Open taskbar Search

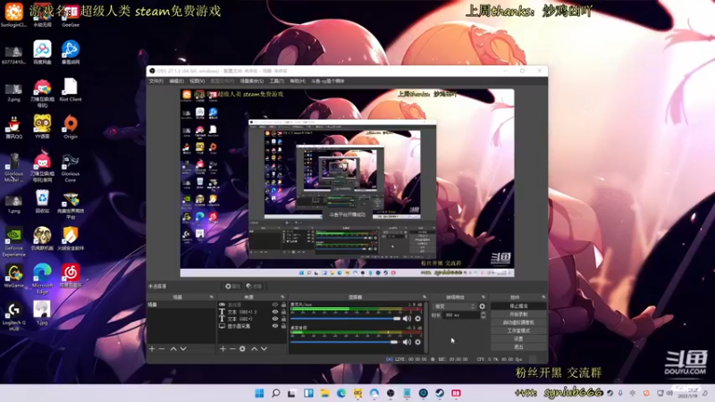[275, 393]
